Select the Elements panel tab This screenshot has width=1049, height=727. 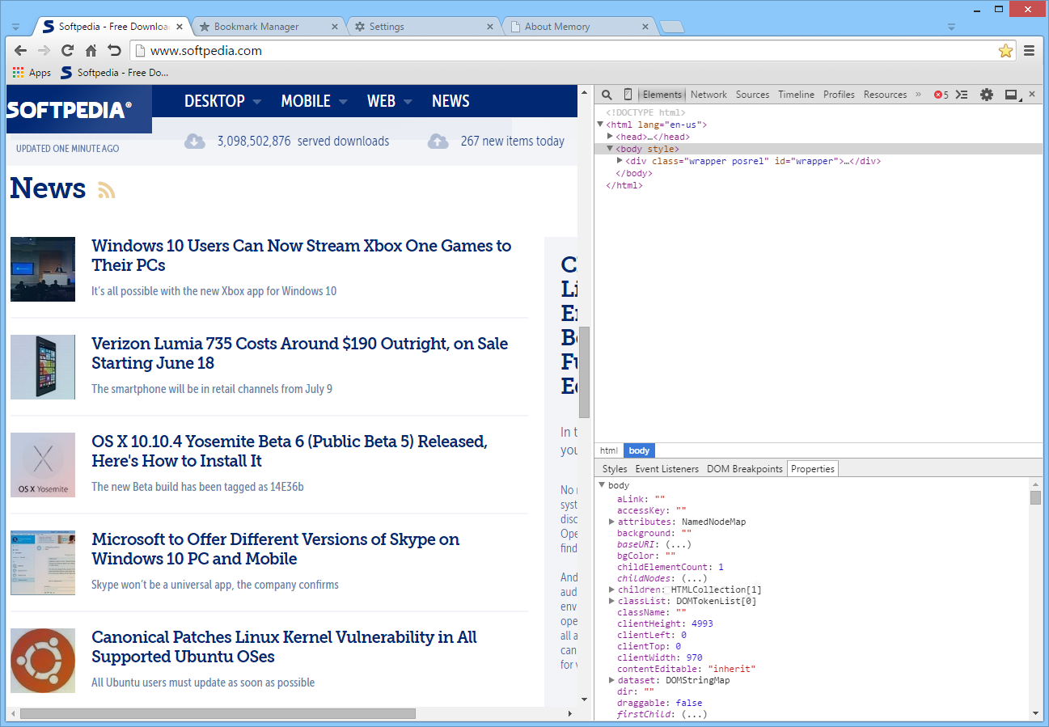point(662,95)
